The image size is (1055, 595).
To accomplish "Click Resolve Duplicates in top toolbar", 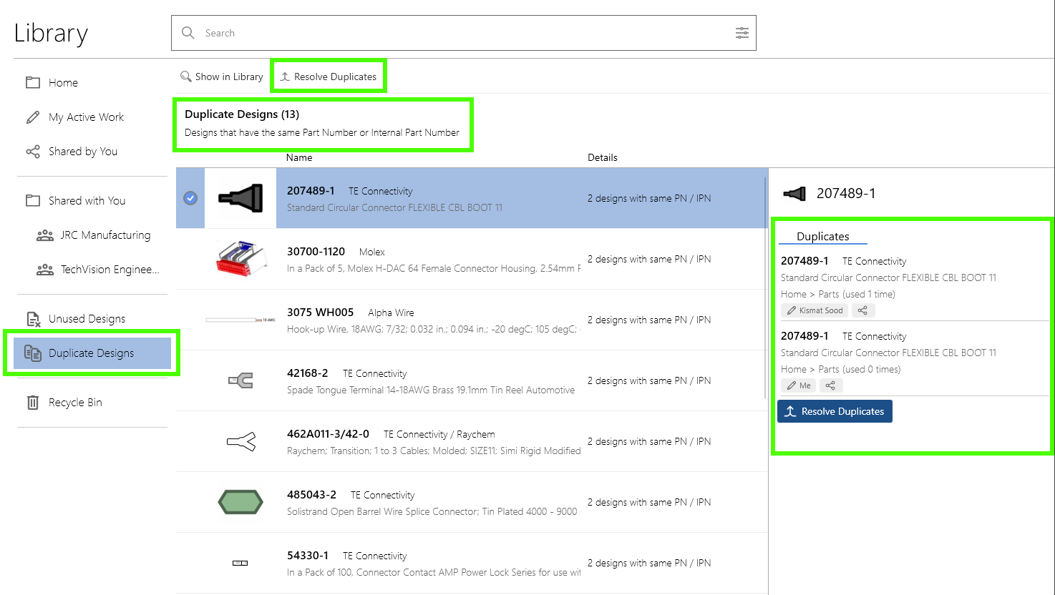I will point(328,77).
